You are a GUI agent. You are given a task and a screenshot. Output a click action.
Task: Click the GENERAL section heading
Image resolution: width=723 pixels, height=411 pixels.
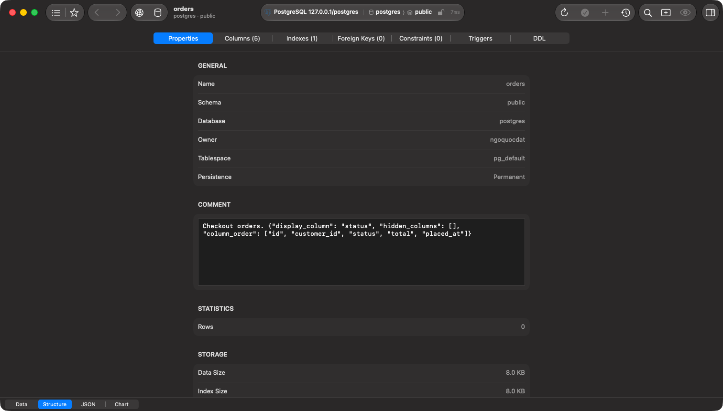pyautogui.click(x=212, y=65)
